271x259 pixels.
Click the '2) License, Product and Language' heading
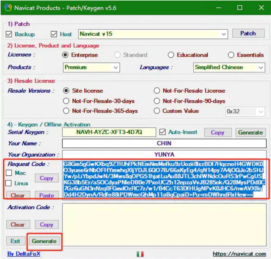53,46
